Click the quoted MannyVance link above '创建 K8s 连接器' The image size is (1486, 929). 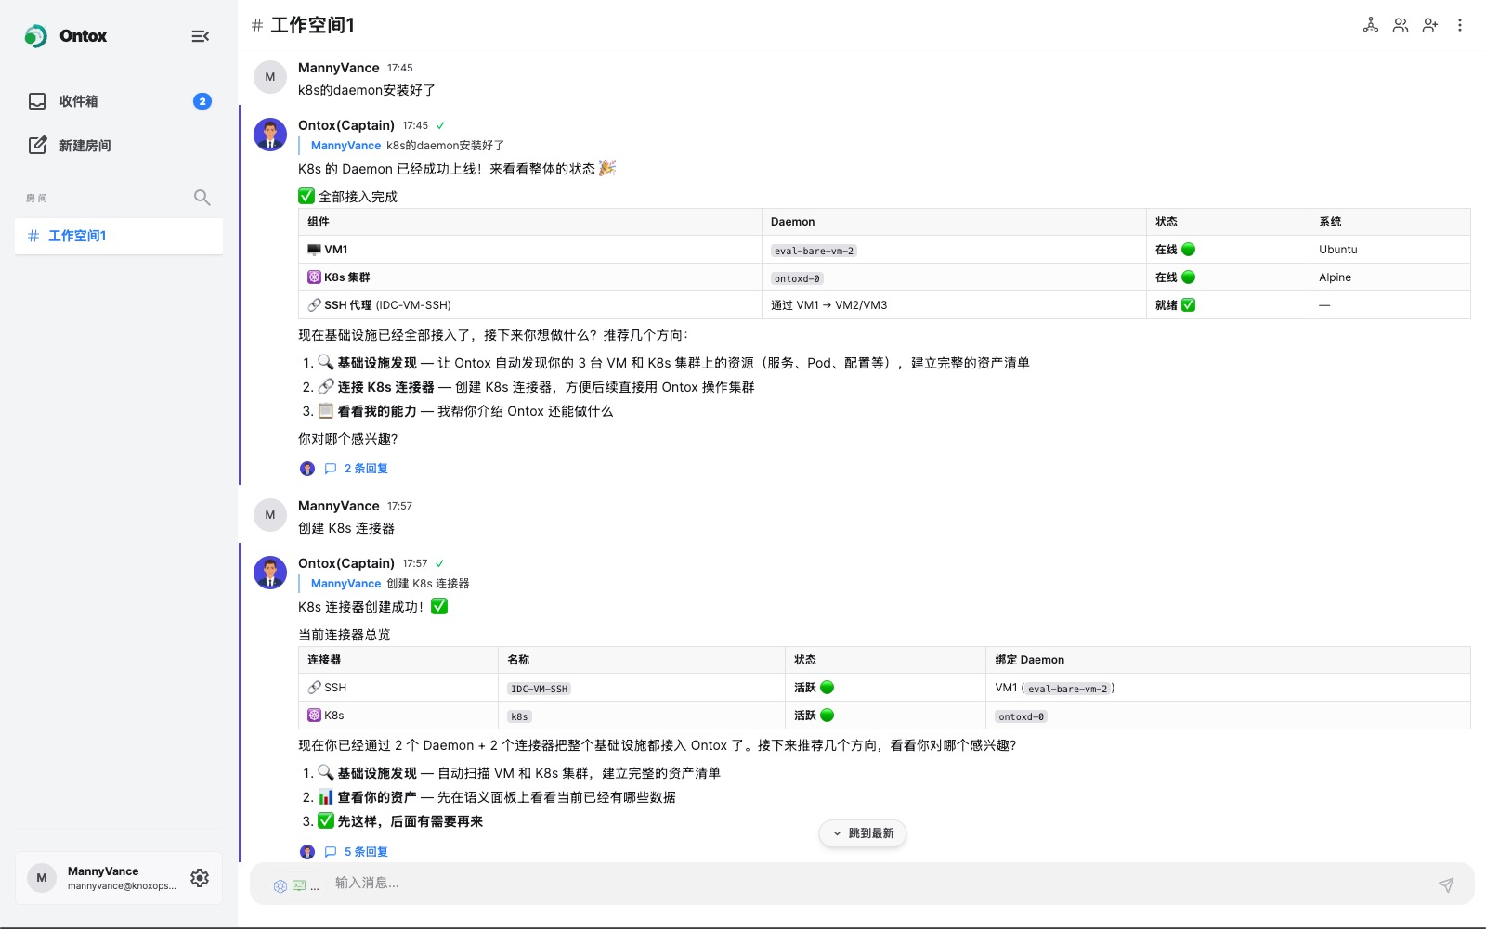point(345,584)
